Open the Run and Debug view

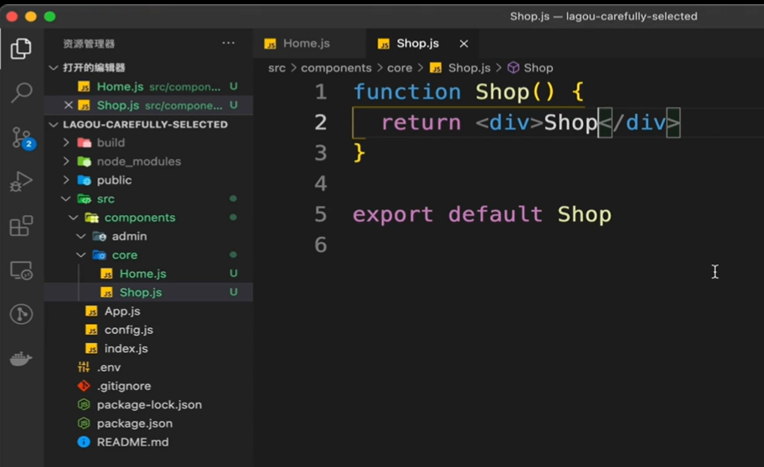[x=21, y=182]
